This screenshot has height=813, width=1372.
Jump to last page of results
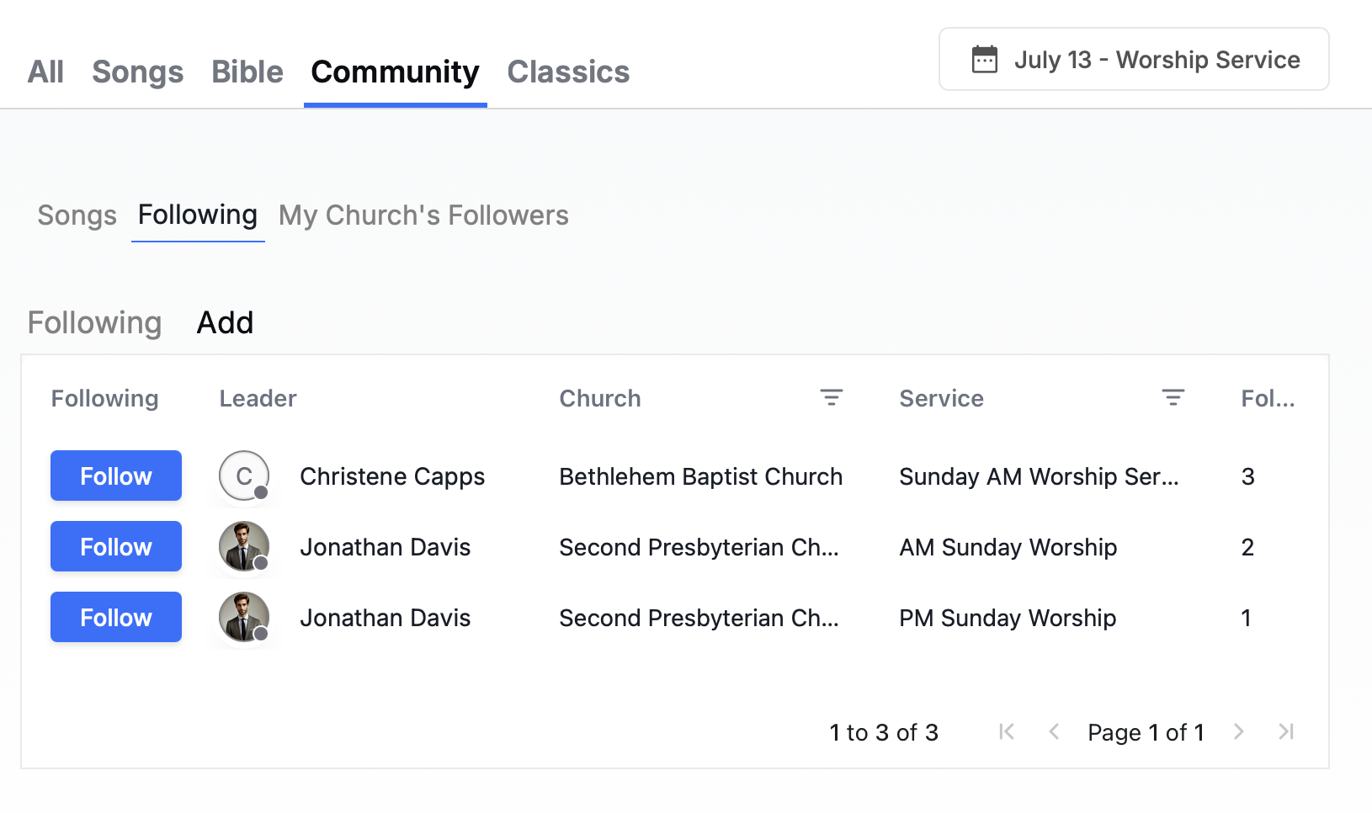click(1285, 732)
